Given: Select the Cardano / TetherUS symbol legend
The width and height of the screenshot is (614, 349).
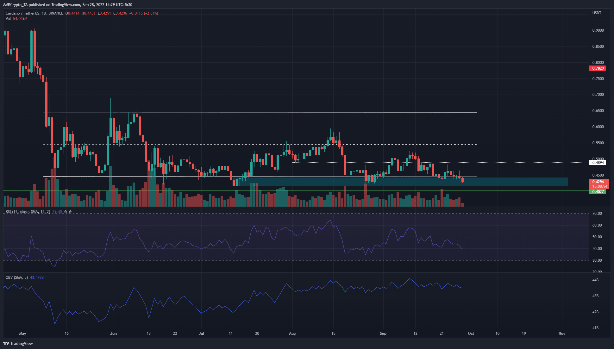Looking at the screenshot, I should tap(34, 13).
